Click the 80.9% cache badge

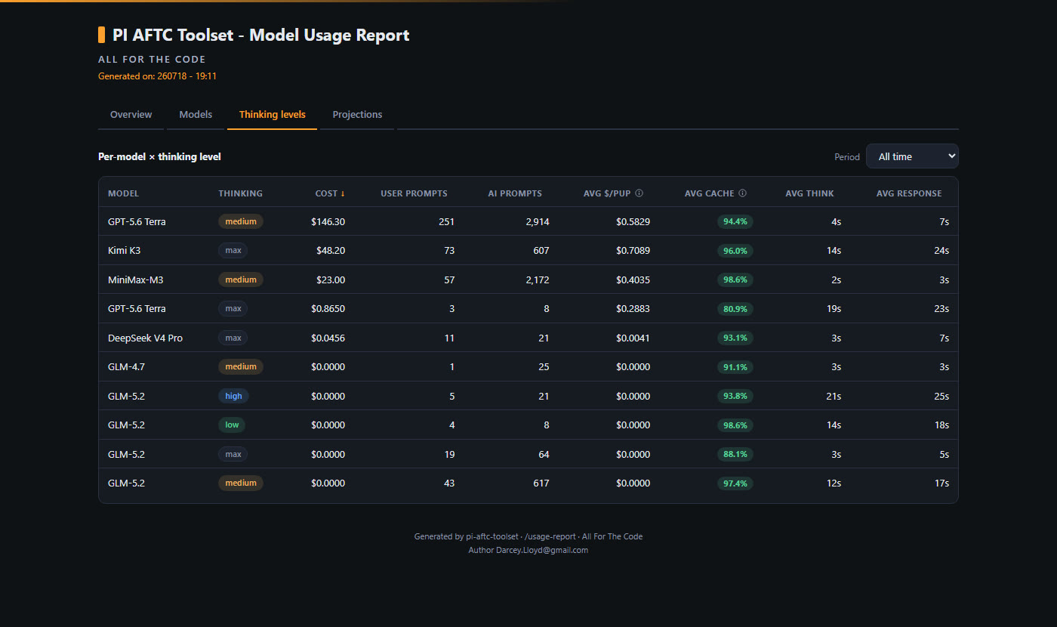[x=735, y=309]
